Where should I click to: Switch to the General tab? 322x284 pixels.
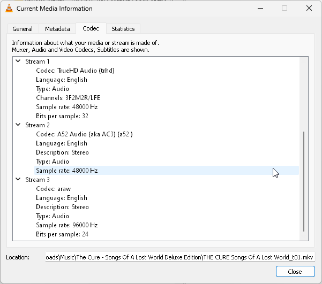coord(23,29)
